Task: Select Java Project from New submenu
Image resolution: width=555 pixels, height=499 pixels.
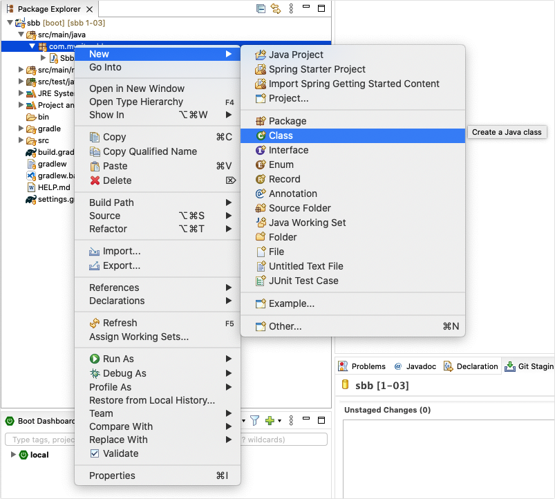Action: (352, 55)
